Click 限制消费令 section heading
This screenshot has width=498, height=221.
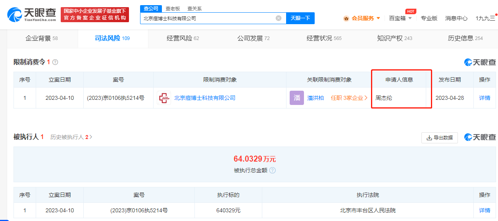(x=29, y=62)
